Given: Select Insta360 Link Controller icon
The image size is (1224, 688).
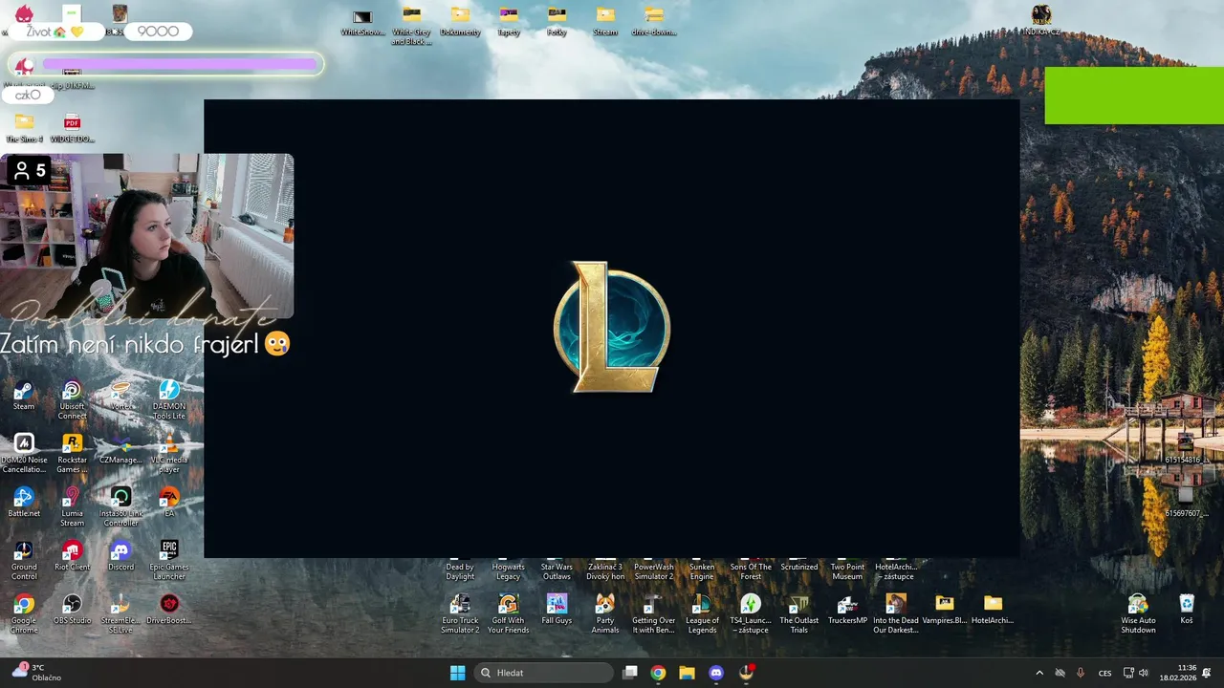Looking at the screenshot, I should pos(120,507).
